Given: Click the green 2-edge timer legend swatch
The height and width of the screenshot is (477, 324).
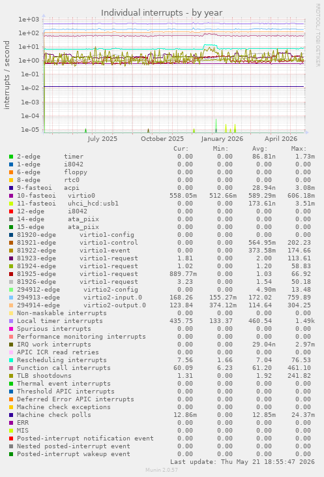Looking at the screenshot, I should (x=11, y=157).
